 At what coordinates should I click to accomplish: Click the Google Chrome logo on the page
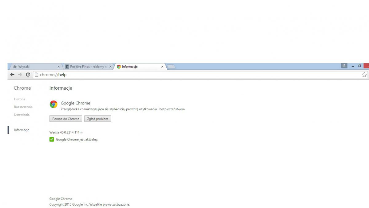point(54,104)
